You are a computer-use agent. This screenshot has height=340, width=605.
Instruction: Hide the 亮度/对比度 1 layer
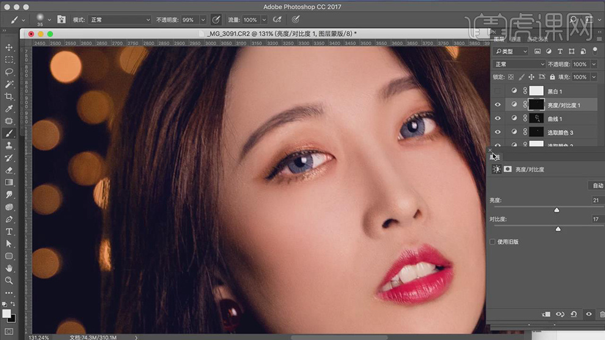click(497, 105)
